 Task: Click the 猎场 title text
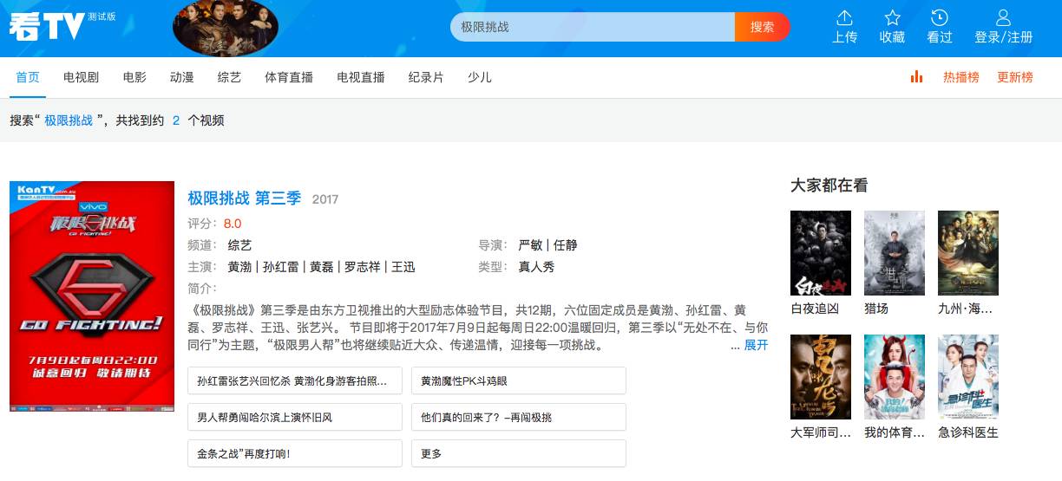click(x=876, y=309)
